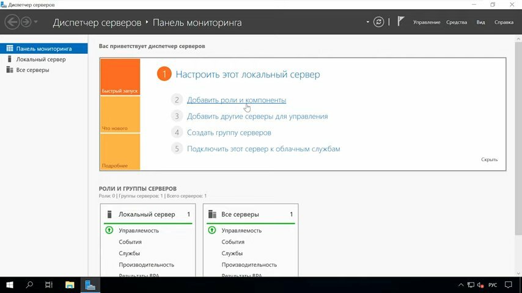
Task: Click the Локальный сервер tile header
Action: (x=148, y=214)
